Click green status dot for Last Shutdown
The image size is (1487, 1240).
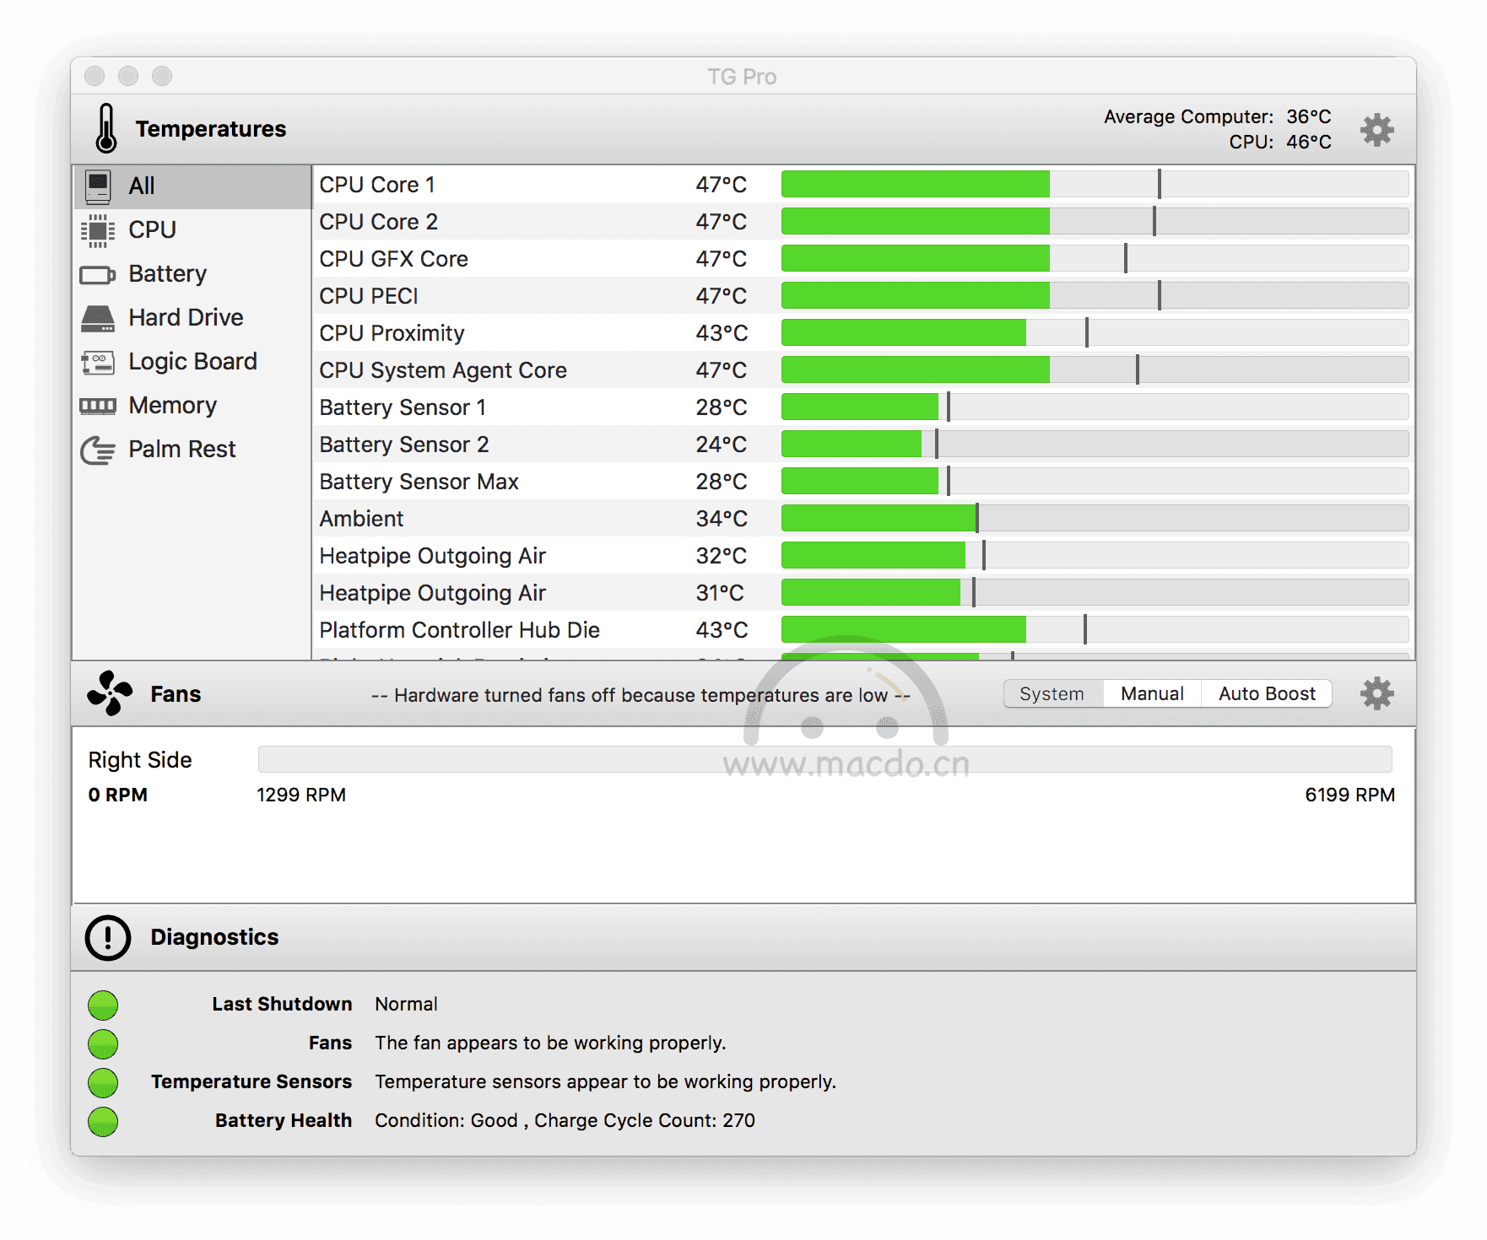pos(103,1005)
